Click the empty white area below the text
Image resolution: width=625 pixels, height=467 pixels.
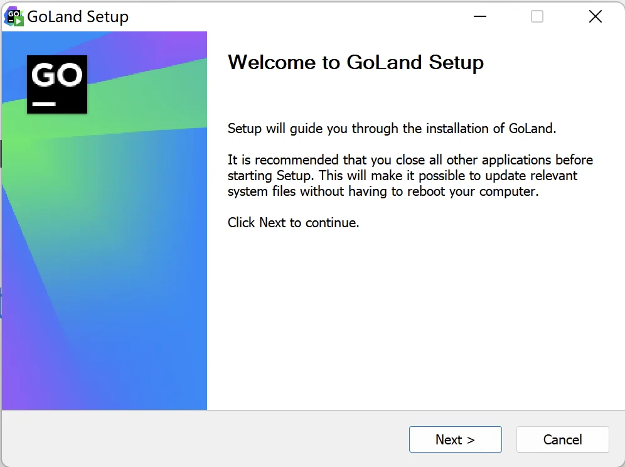pos(415,319)
